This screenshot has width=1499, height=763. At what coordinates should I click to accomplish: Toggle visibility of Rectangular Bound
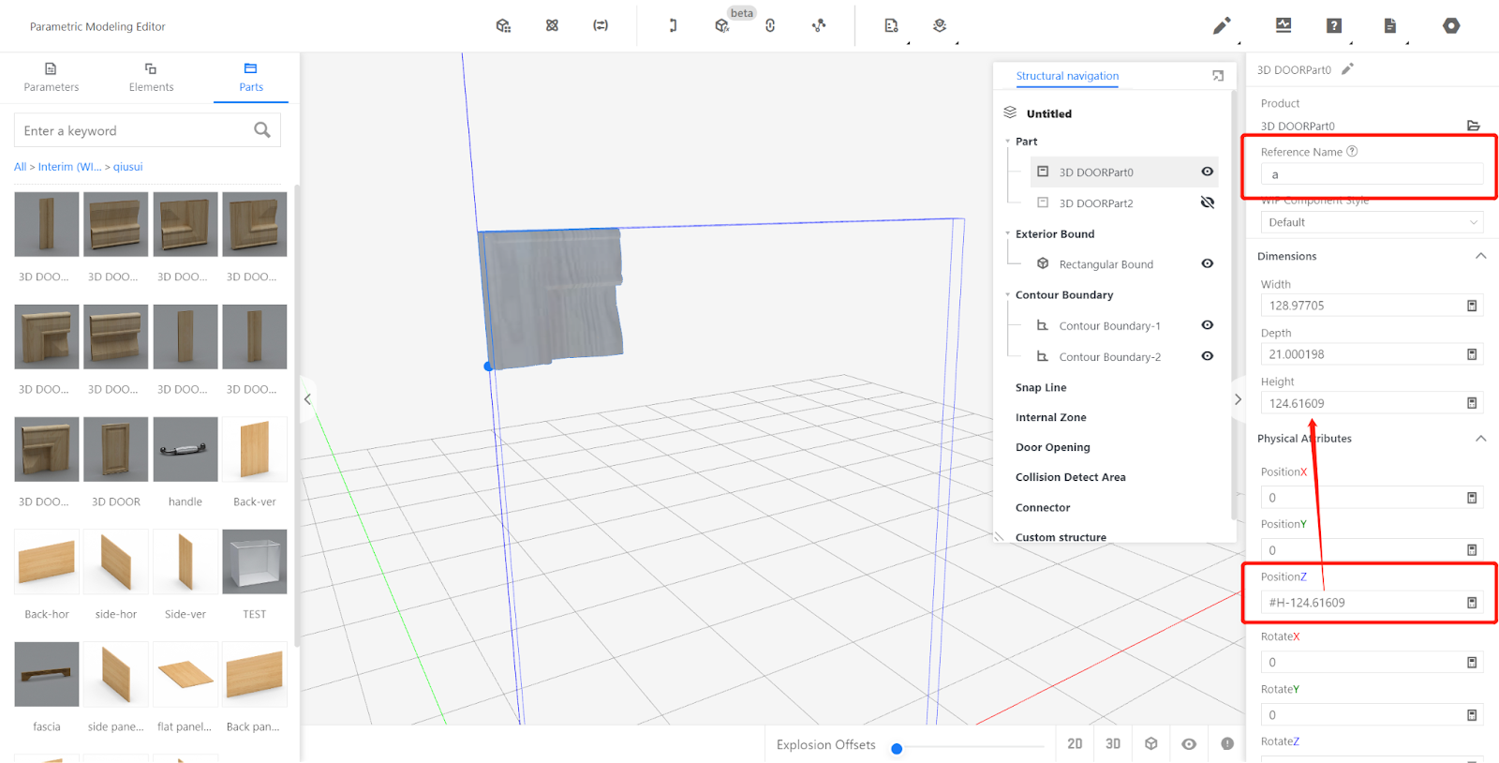click(x=1208, y=263)
